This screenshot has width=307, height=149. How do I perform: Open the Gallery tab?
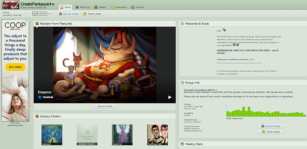point(100,7)
